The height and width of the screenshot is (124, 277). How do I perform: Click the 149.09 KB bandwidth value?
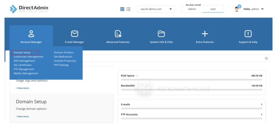257,86
